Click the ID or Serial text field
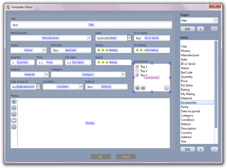227x168 pixels. [x=152, y=38]
